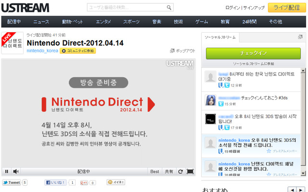Open the 音楽 category
The image size is (308, 192).
(x=156, y=22)
